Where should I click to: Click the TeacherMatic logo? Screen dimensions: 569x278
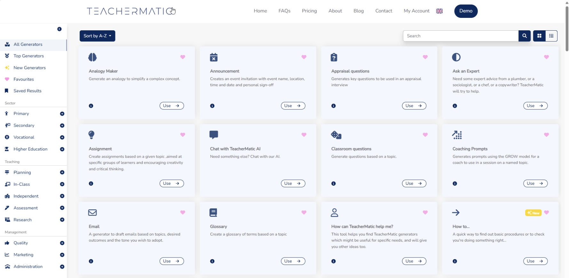(x=131, y=11)
